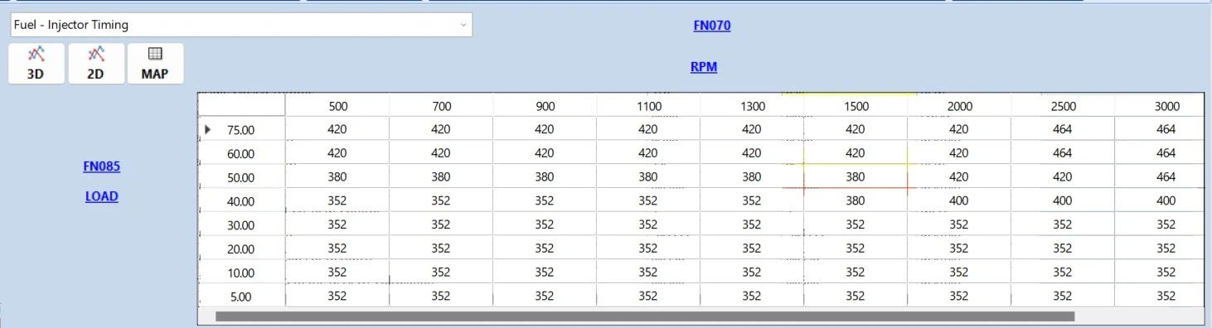Open the RPM axis link
Viewport: 1212px width, 328px height.
coord(704,67)
